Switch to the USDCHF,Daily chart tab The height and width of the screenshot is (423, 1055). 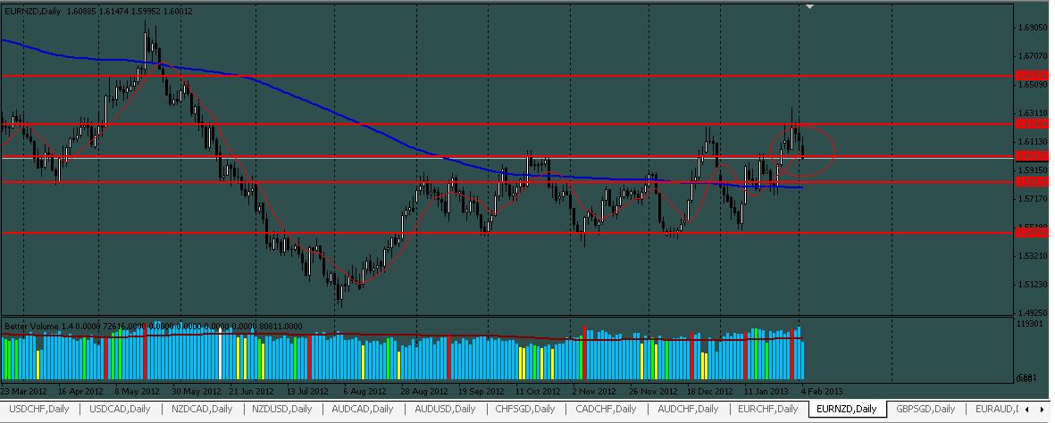[39, 409]
